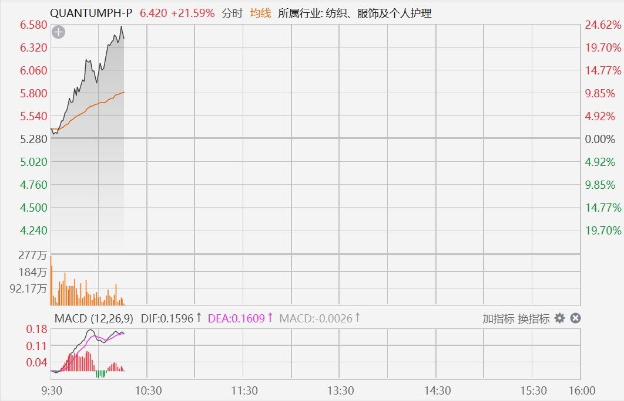This screenshot has height=401, width=624.
Task: Select the 分时 chart tab
Action: pos(233,13)
